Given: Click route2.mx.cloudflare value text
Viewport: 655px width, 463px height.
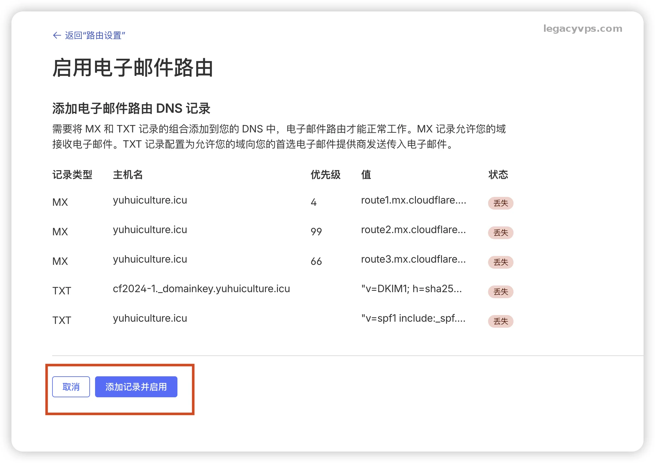Looking at the screenshot, I should [413, 230].
